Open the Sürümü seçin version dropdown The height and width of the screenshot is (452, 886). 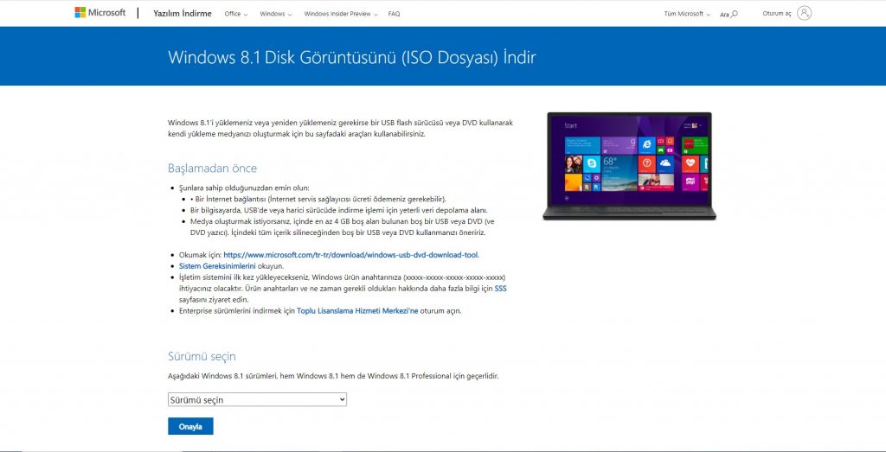pyautogui.click(x=257, y=400)
